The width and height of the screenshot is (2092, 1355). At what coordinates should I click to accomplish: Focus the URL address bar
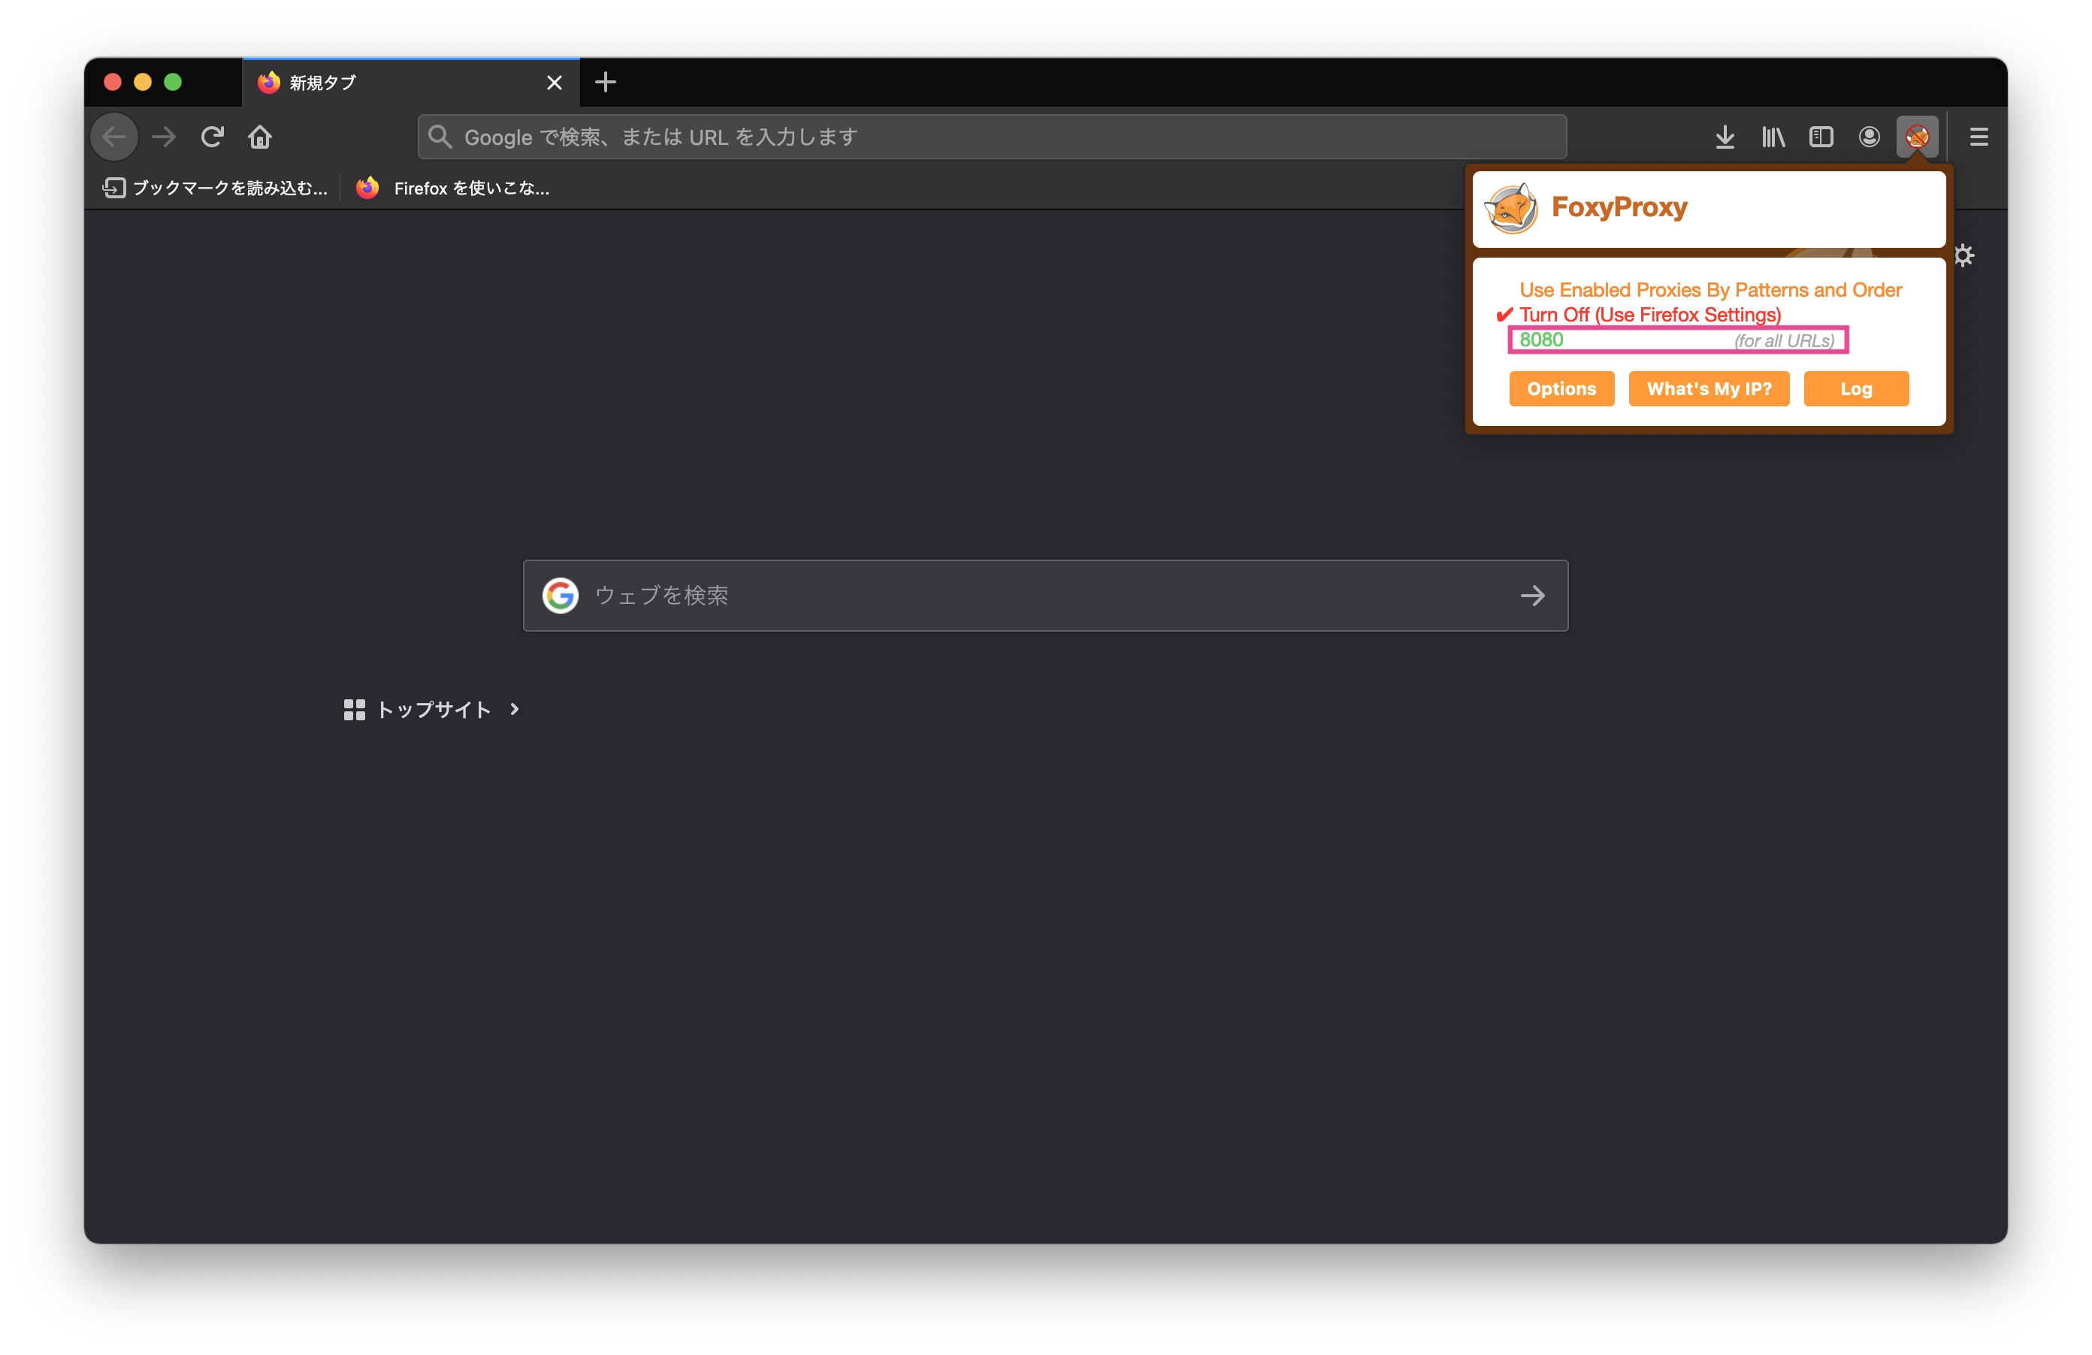(x=991, y=137)
